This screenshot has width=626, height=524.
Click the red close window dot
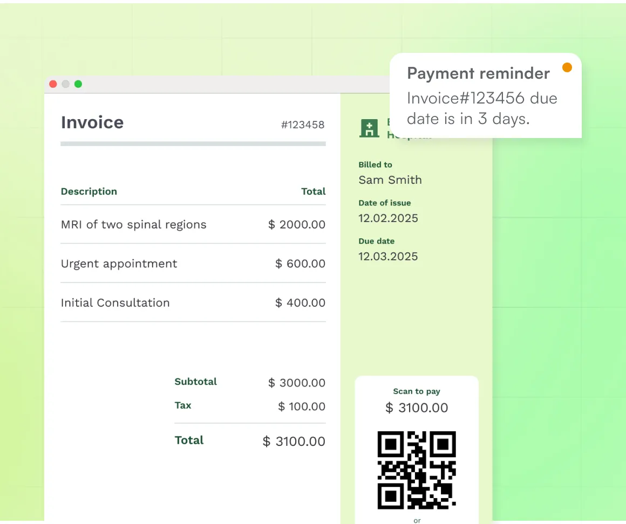click(53, 84)
